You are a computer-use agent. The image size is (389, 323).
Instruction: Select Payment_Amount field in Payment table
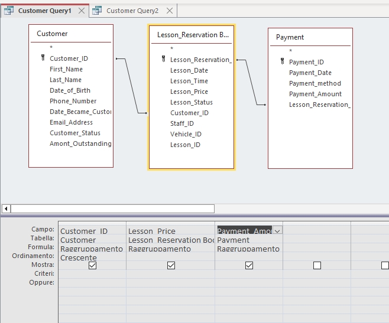(315, 94)
